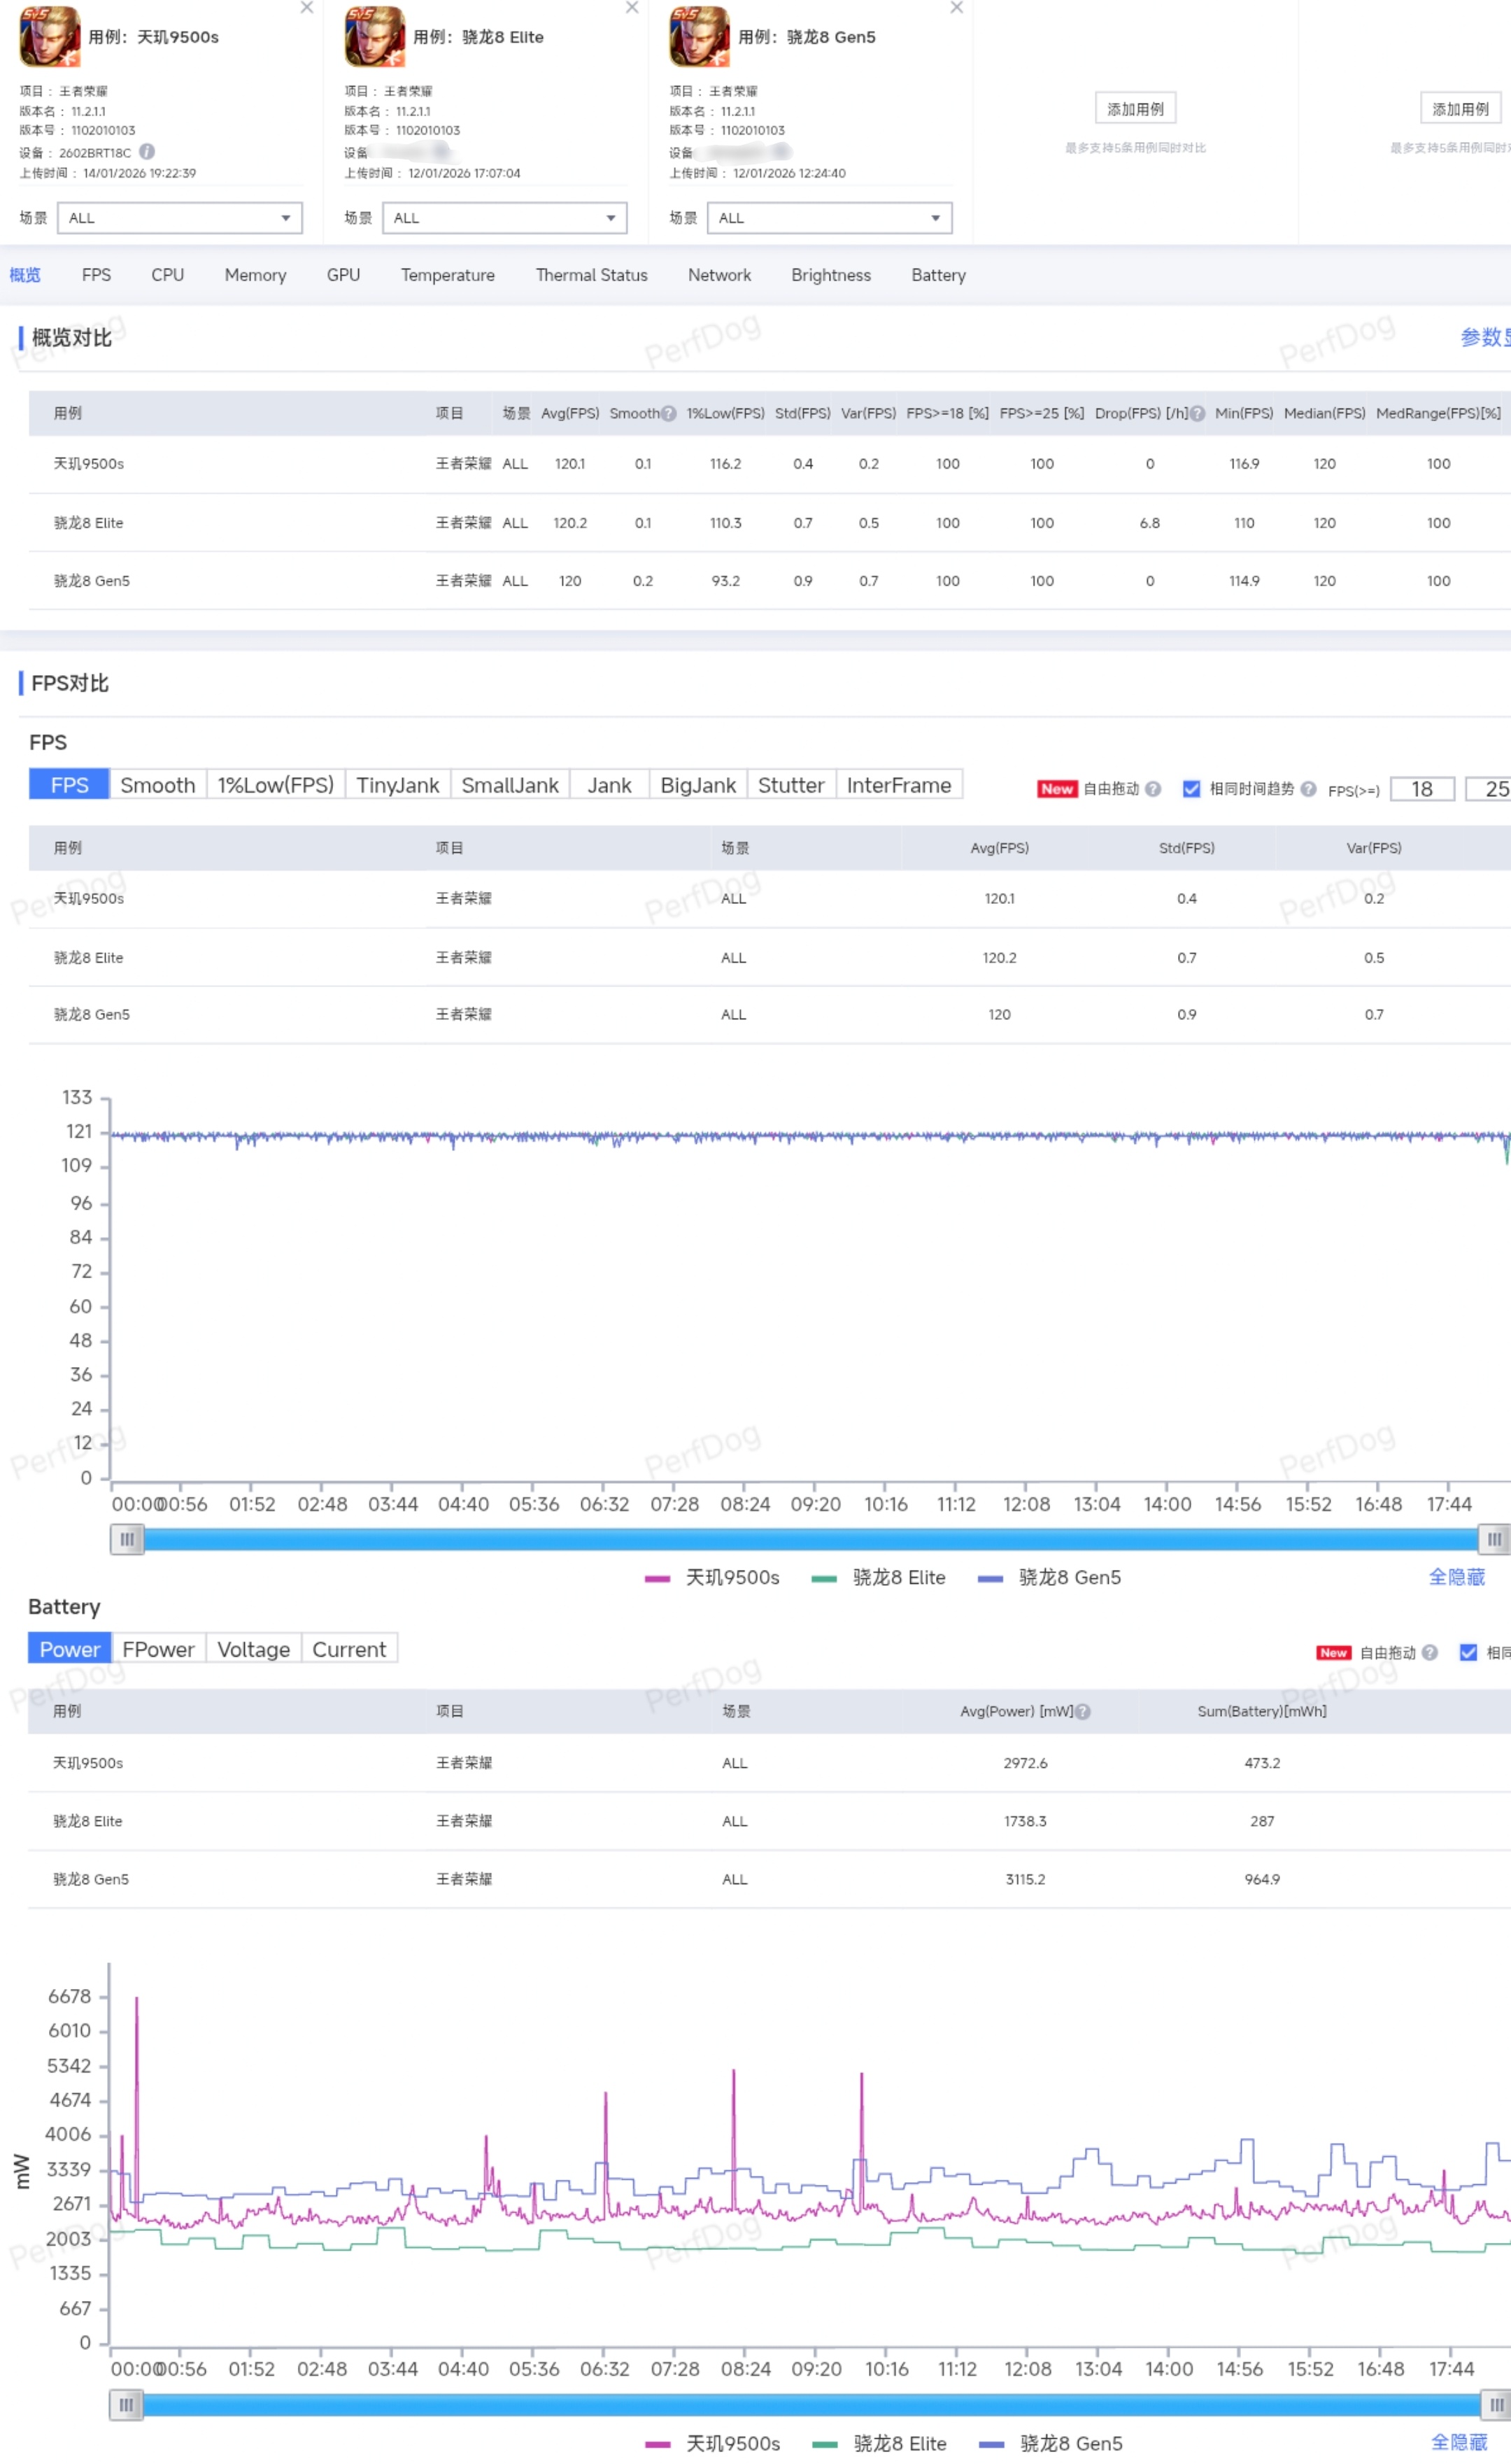Click help icon next to 相同时间趋势
Screen dimensions: 1511x2464
(1308, 788)
